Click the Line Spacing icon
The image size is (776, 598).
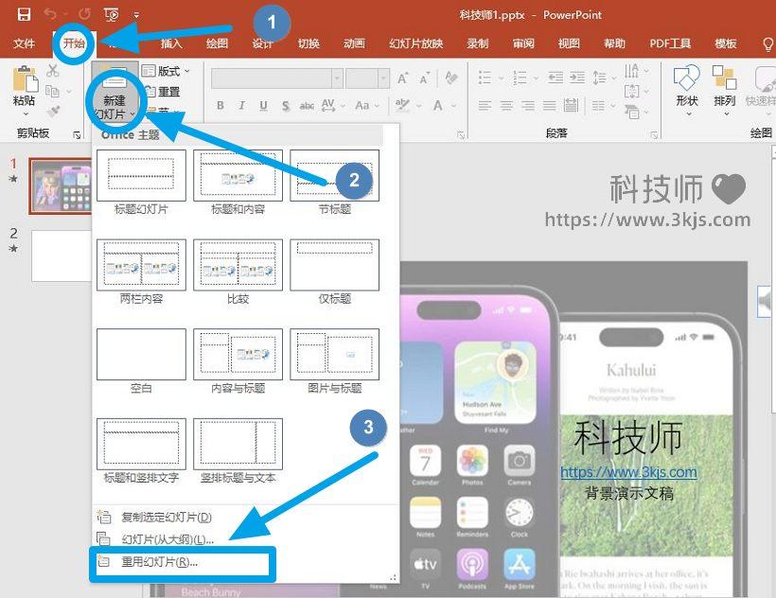[599, 78]
